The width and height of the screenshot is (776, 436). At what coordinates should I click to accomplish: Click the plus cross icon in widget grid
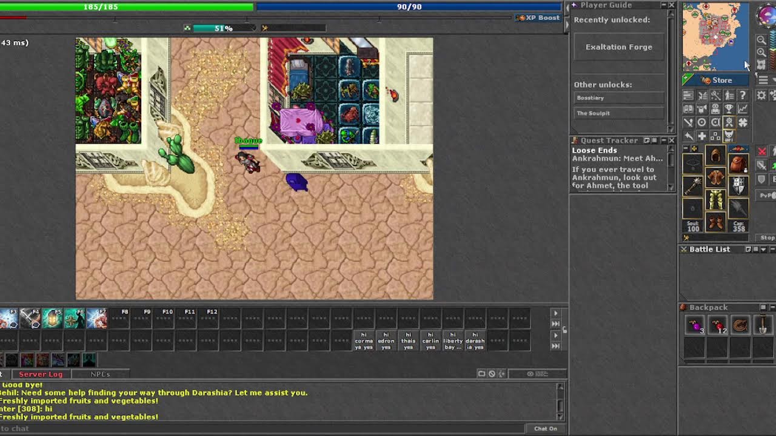[x=702, y=136]
